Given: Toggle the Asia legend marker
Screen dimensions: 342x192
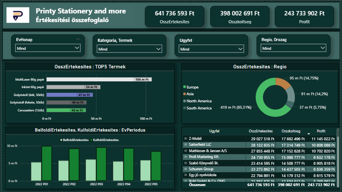Looking at the screenshot, I should [184, 94].
